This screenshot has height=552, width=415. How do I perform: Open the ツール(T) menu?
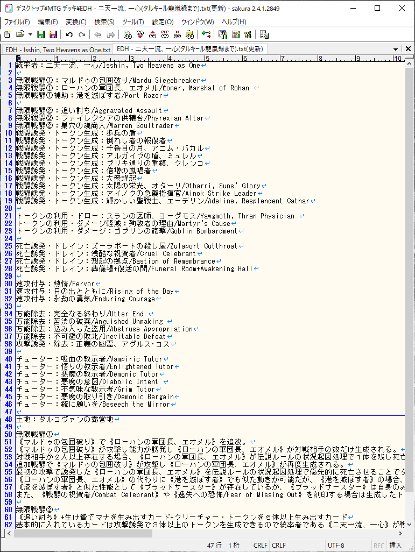click(x=133, y=22)
